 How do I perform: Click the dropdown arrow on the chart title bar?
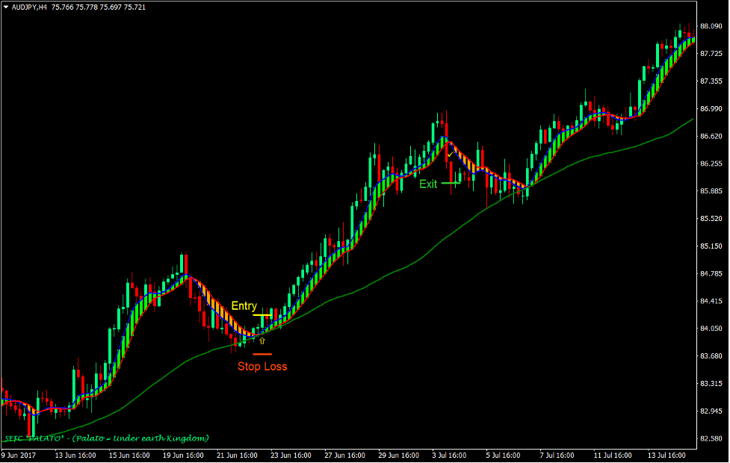(6, 7)
